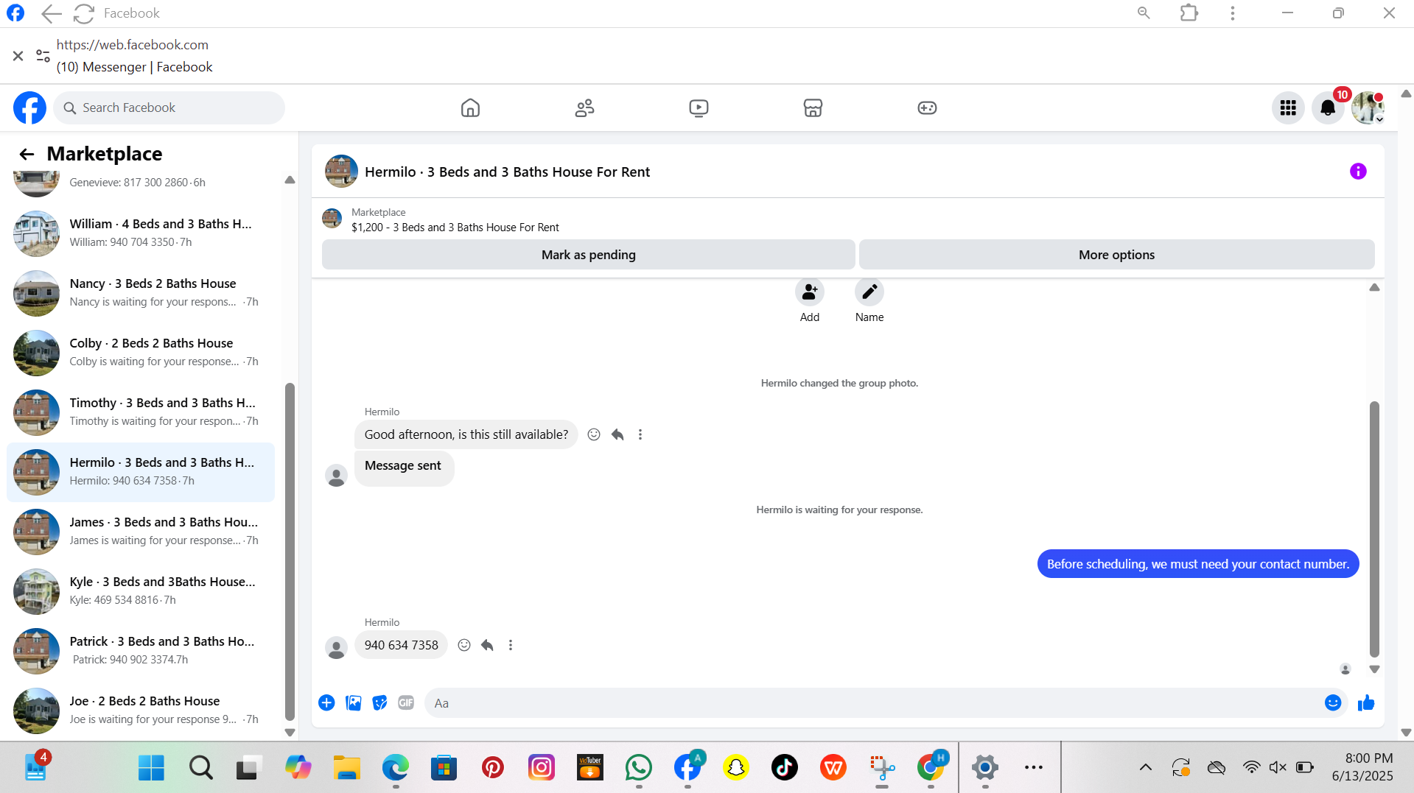Open Genevieve conversation at top of list
This screenshot has width=1414, height=793.
[x=141, y=183]
